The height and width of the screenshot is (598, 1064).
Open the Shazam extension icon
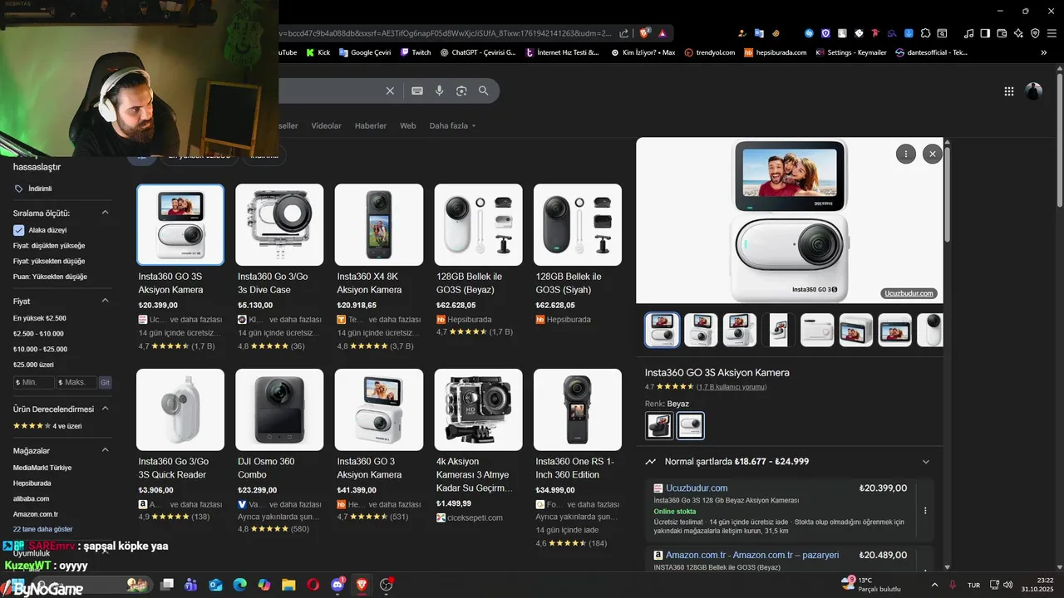click(809, 33)
